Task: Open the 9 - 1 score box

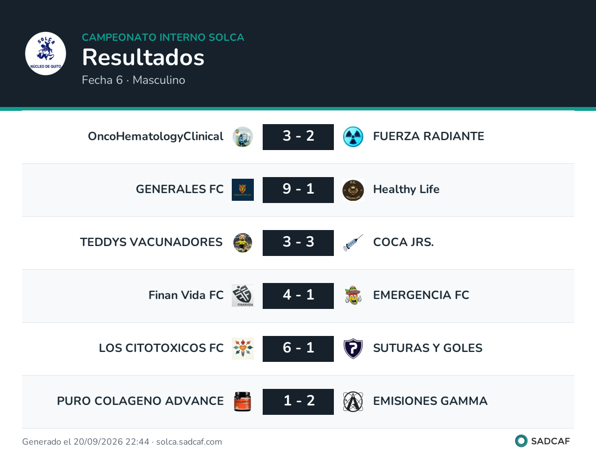Action: [x=298, y=190]
